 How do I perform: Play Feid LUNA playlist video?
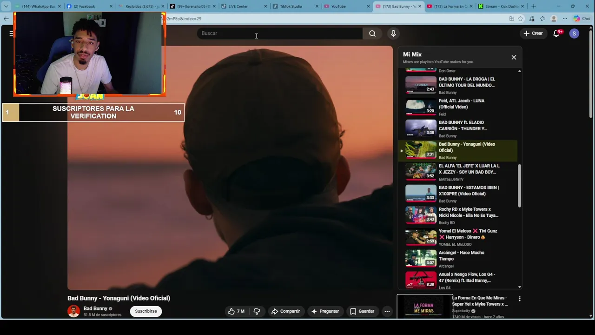pyautogui.click(x=457, y=107)
